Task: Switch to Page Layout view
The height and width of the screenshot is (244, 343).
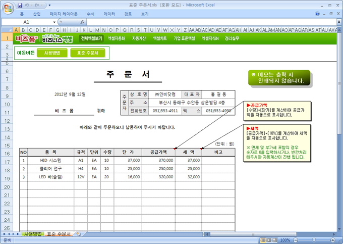Action: click(x=269, y=240)
